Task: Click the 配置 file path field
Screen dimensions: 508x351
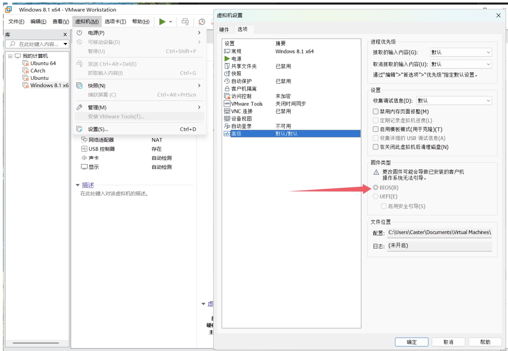Action: [439, 233]
